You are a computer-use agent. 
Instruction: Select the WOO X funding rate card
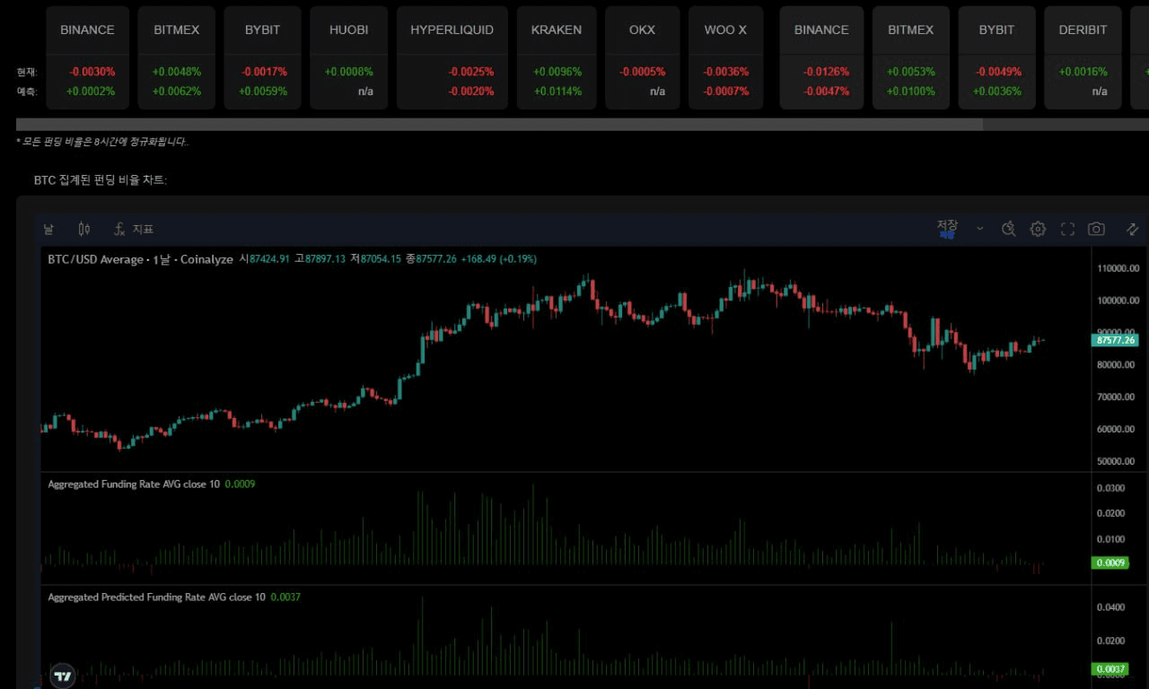(725, 57)
